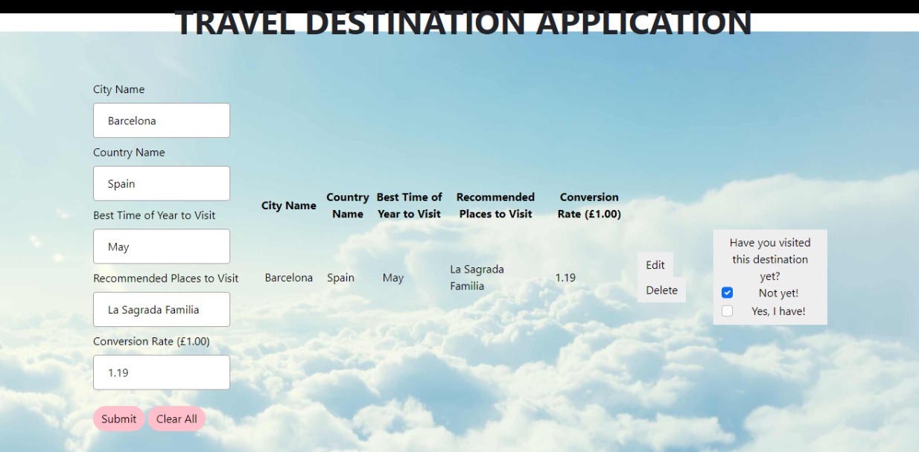Viewport: 919px width, 452px height.
Task: Click the Conversion Rate input box
Action: [x=161, y=372]
